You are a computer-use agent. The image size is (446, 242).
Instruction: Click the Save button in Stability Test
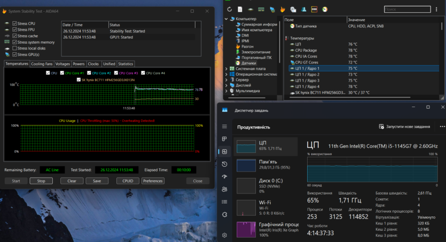97,181
